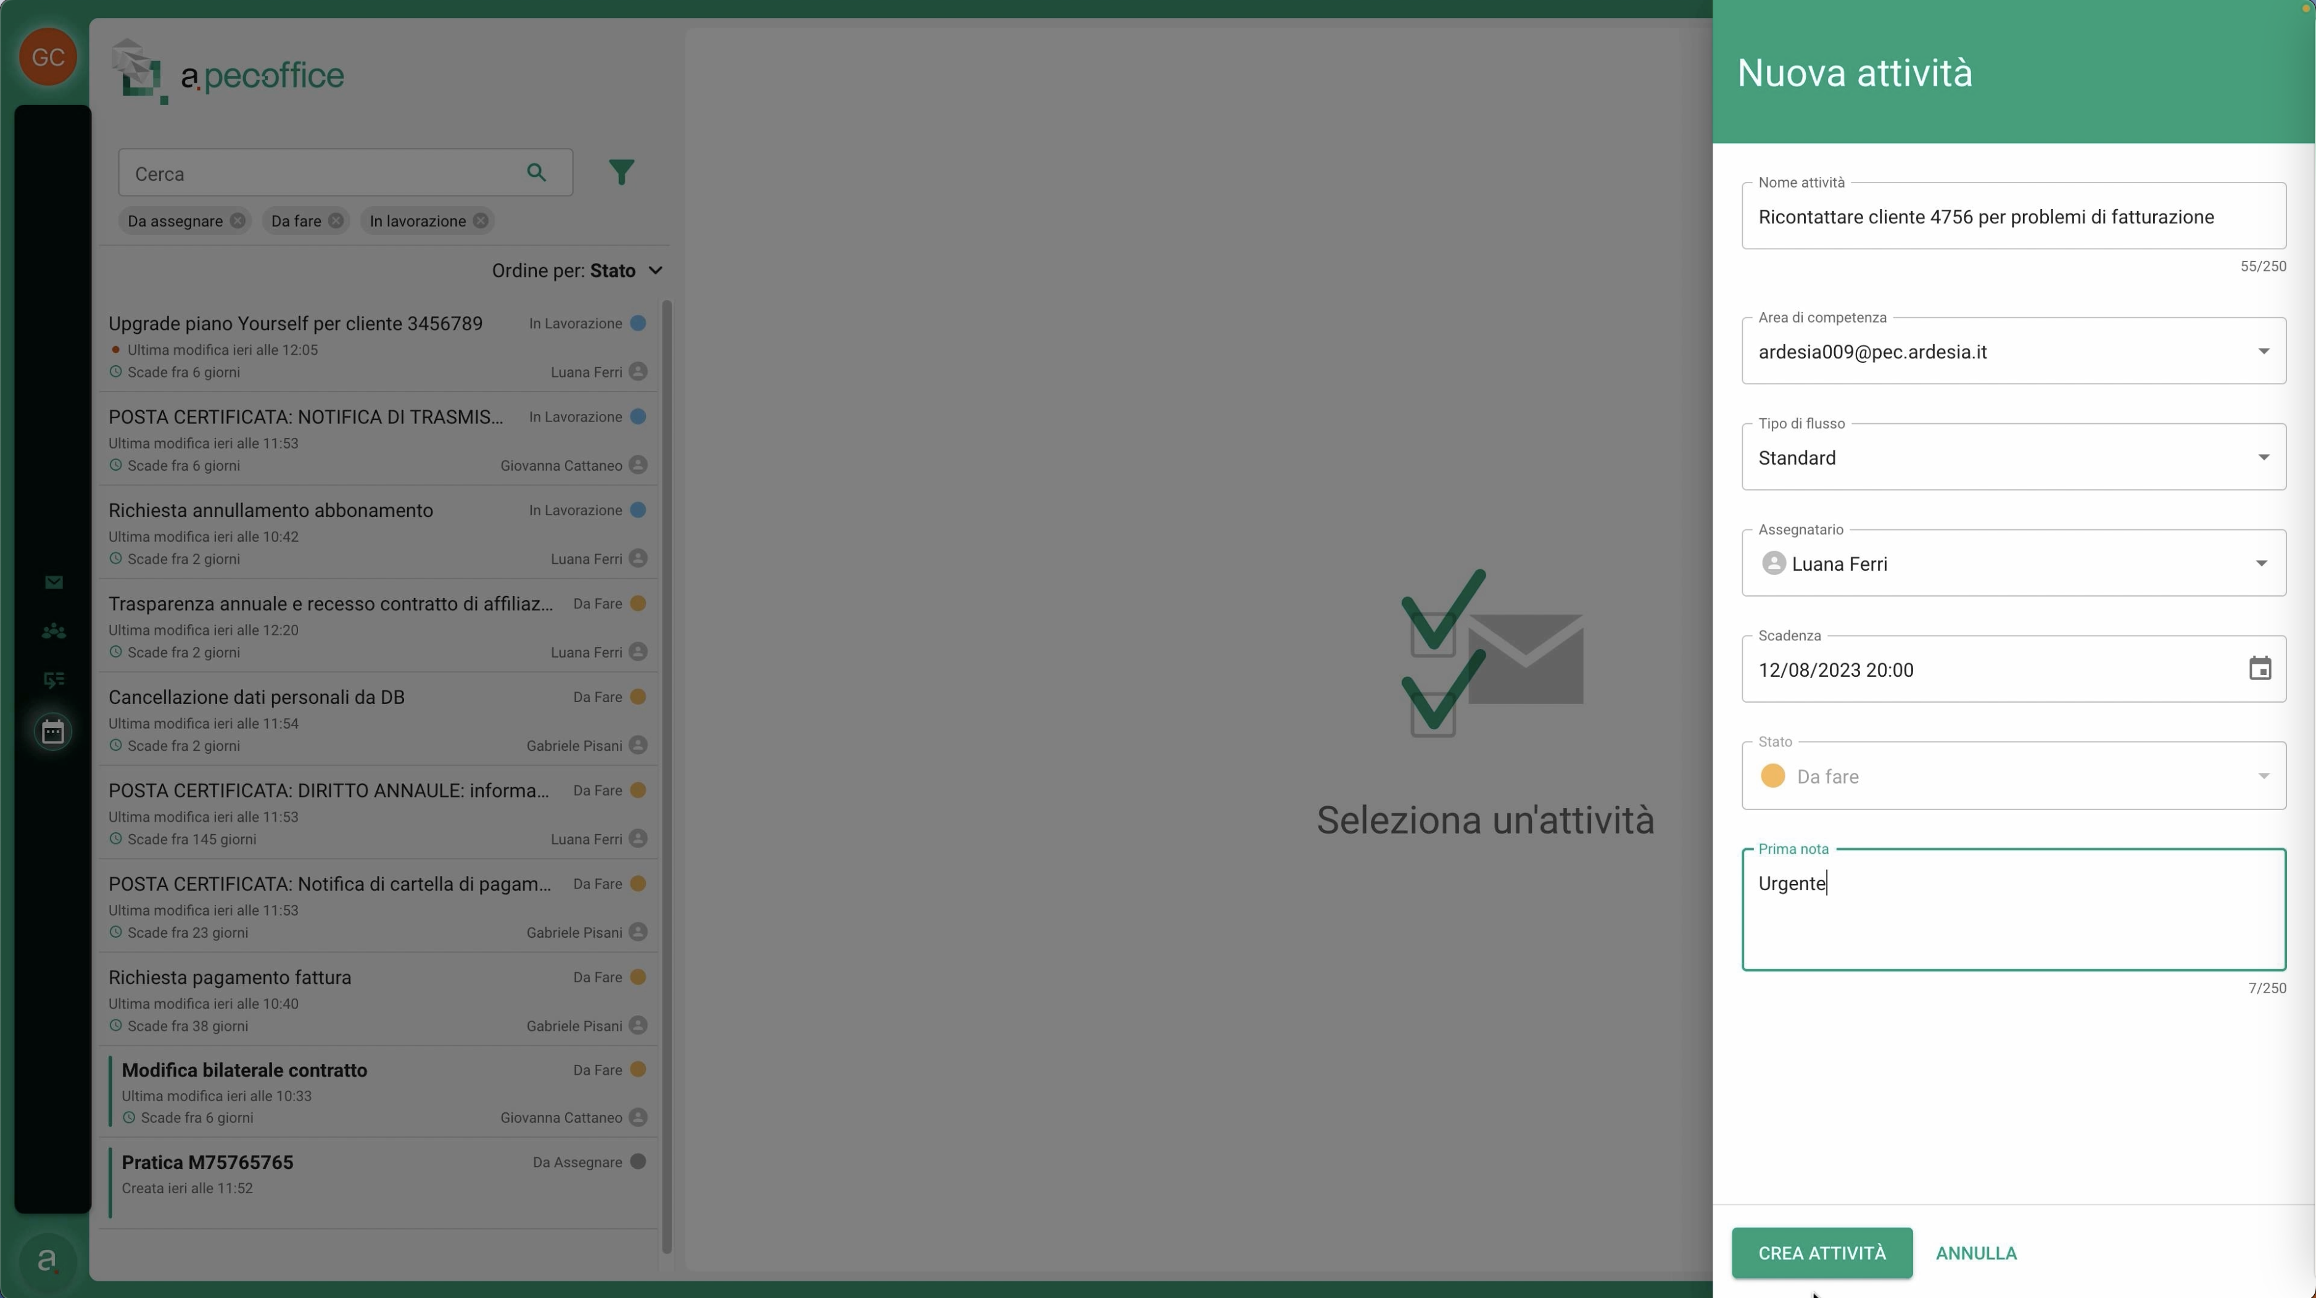
Task: Open the checklist icon in sidebar
Action: pyautogui.click(x=54, y=680)
